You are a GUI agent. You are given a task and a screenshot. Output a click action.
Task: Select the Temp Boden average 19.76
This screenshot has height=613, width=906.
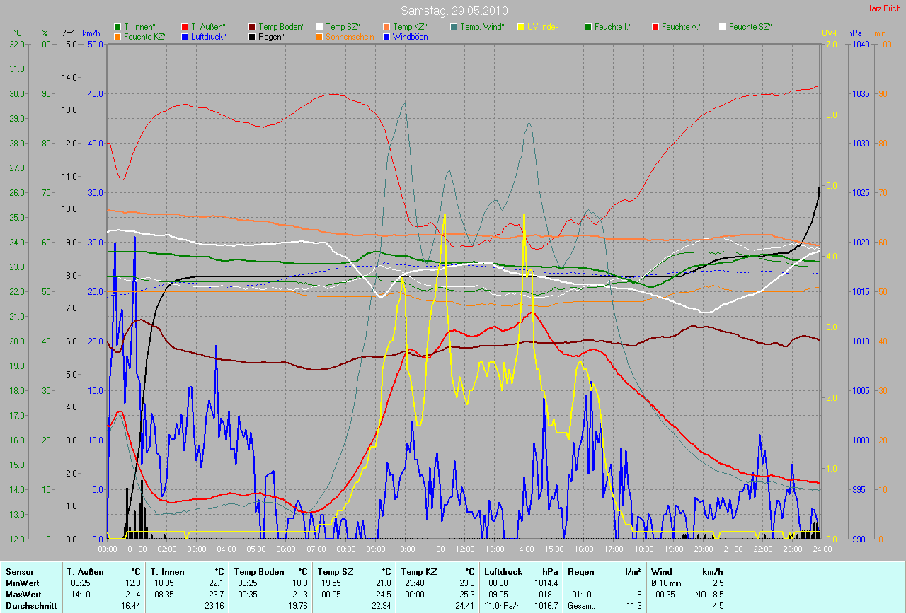[297, 606]
